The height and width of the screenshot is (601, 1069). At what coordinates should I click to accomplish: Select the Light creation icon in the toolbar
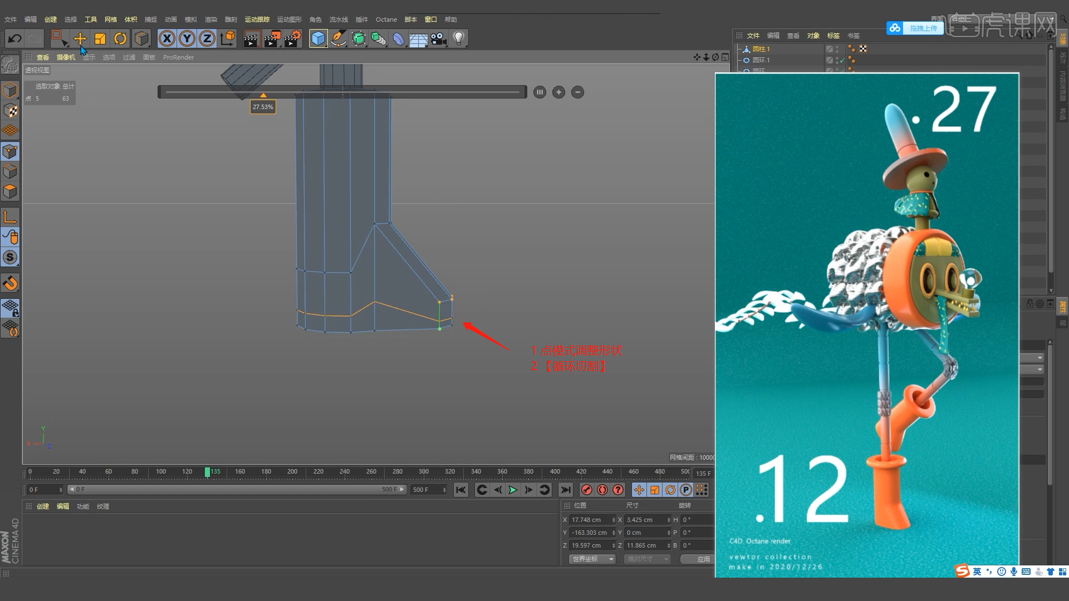click(458, 38)
